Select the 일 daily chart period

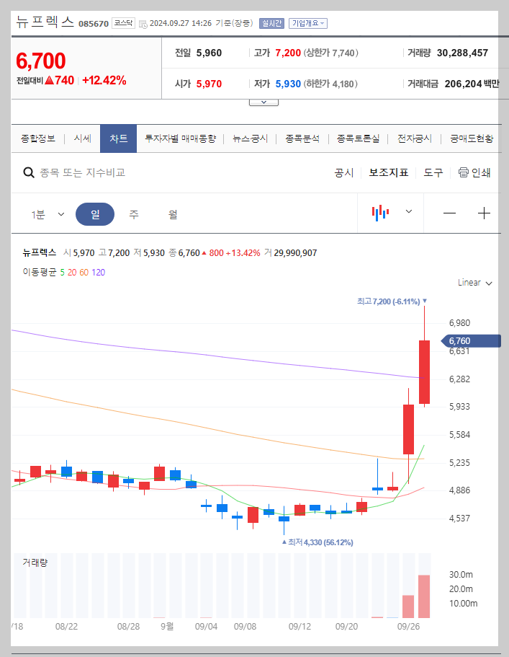(95, 213)
